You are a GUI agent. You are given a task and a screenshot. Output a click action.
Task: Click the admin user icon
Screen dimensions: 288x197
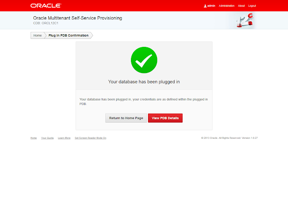(205, 6)
